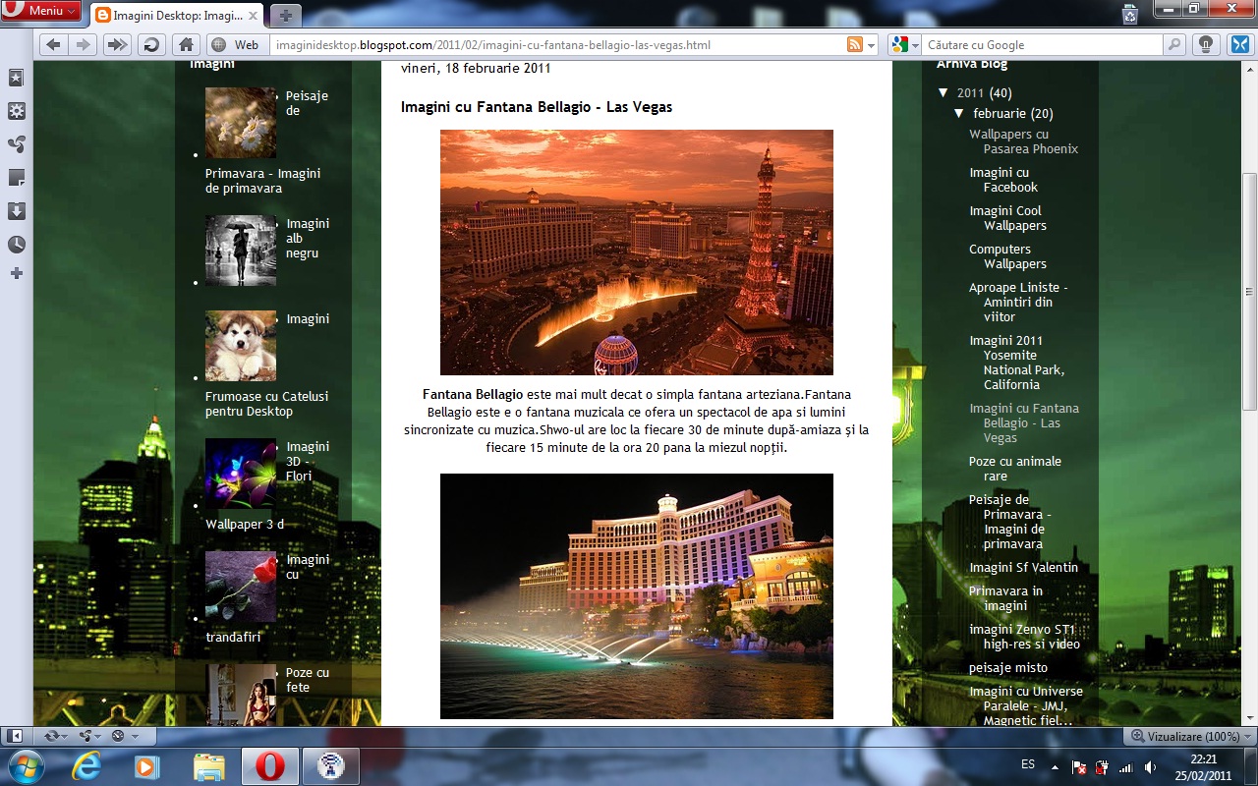Click the RSS feed icon in address bar

tap(855, 45)
